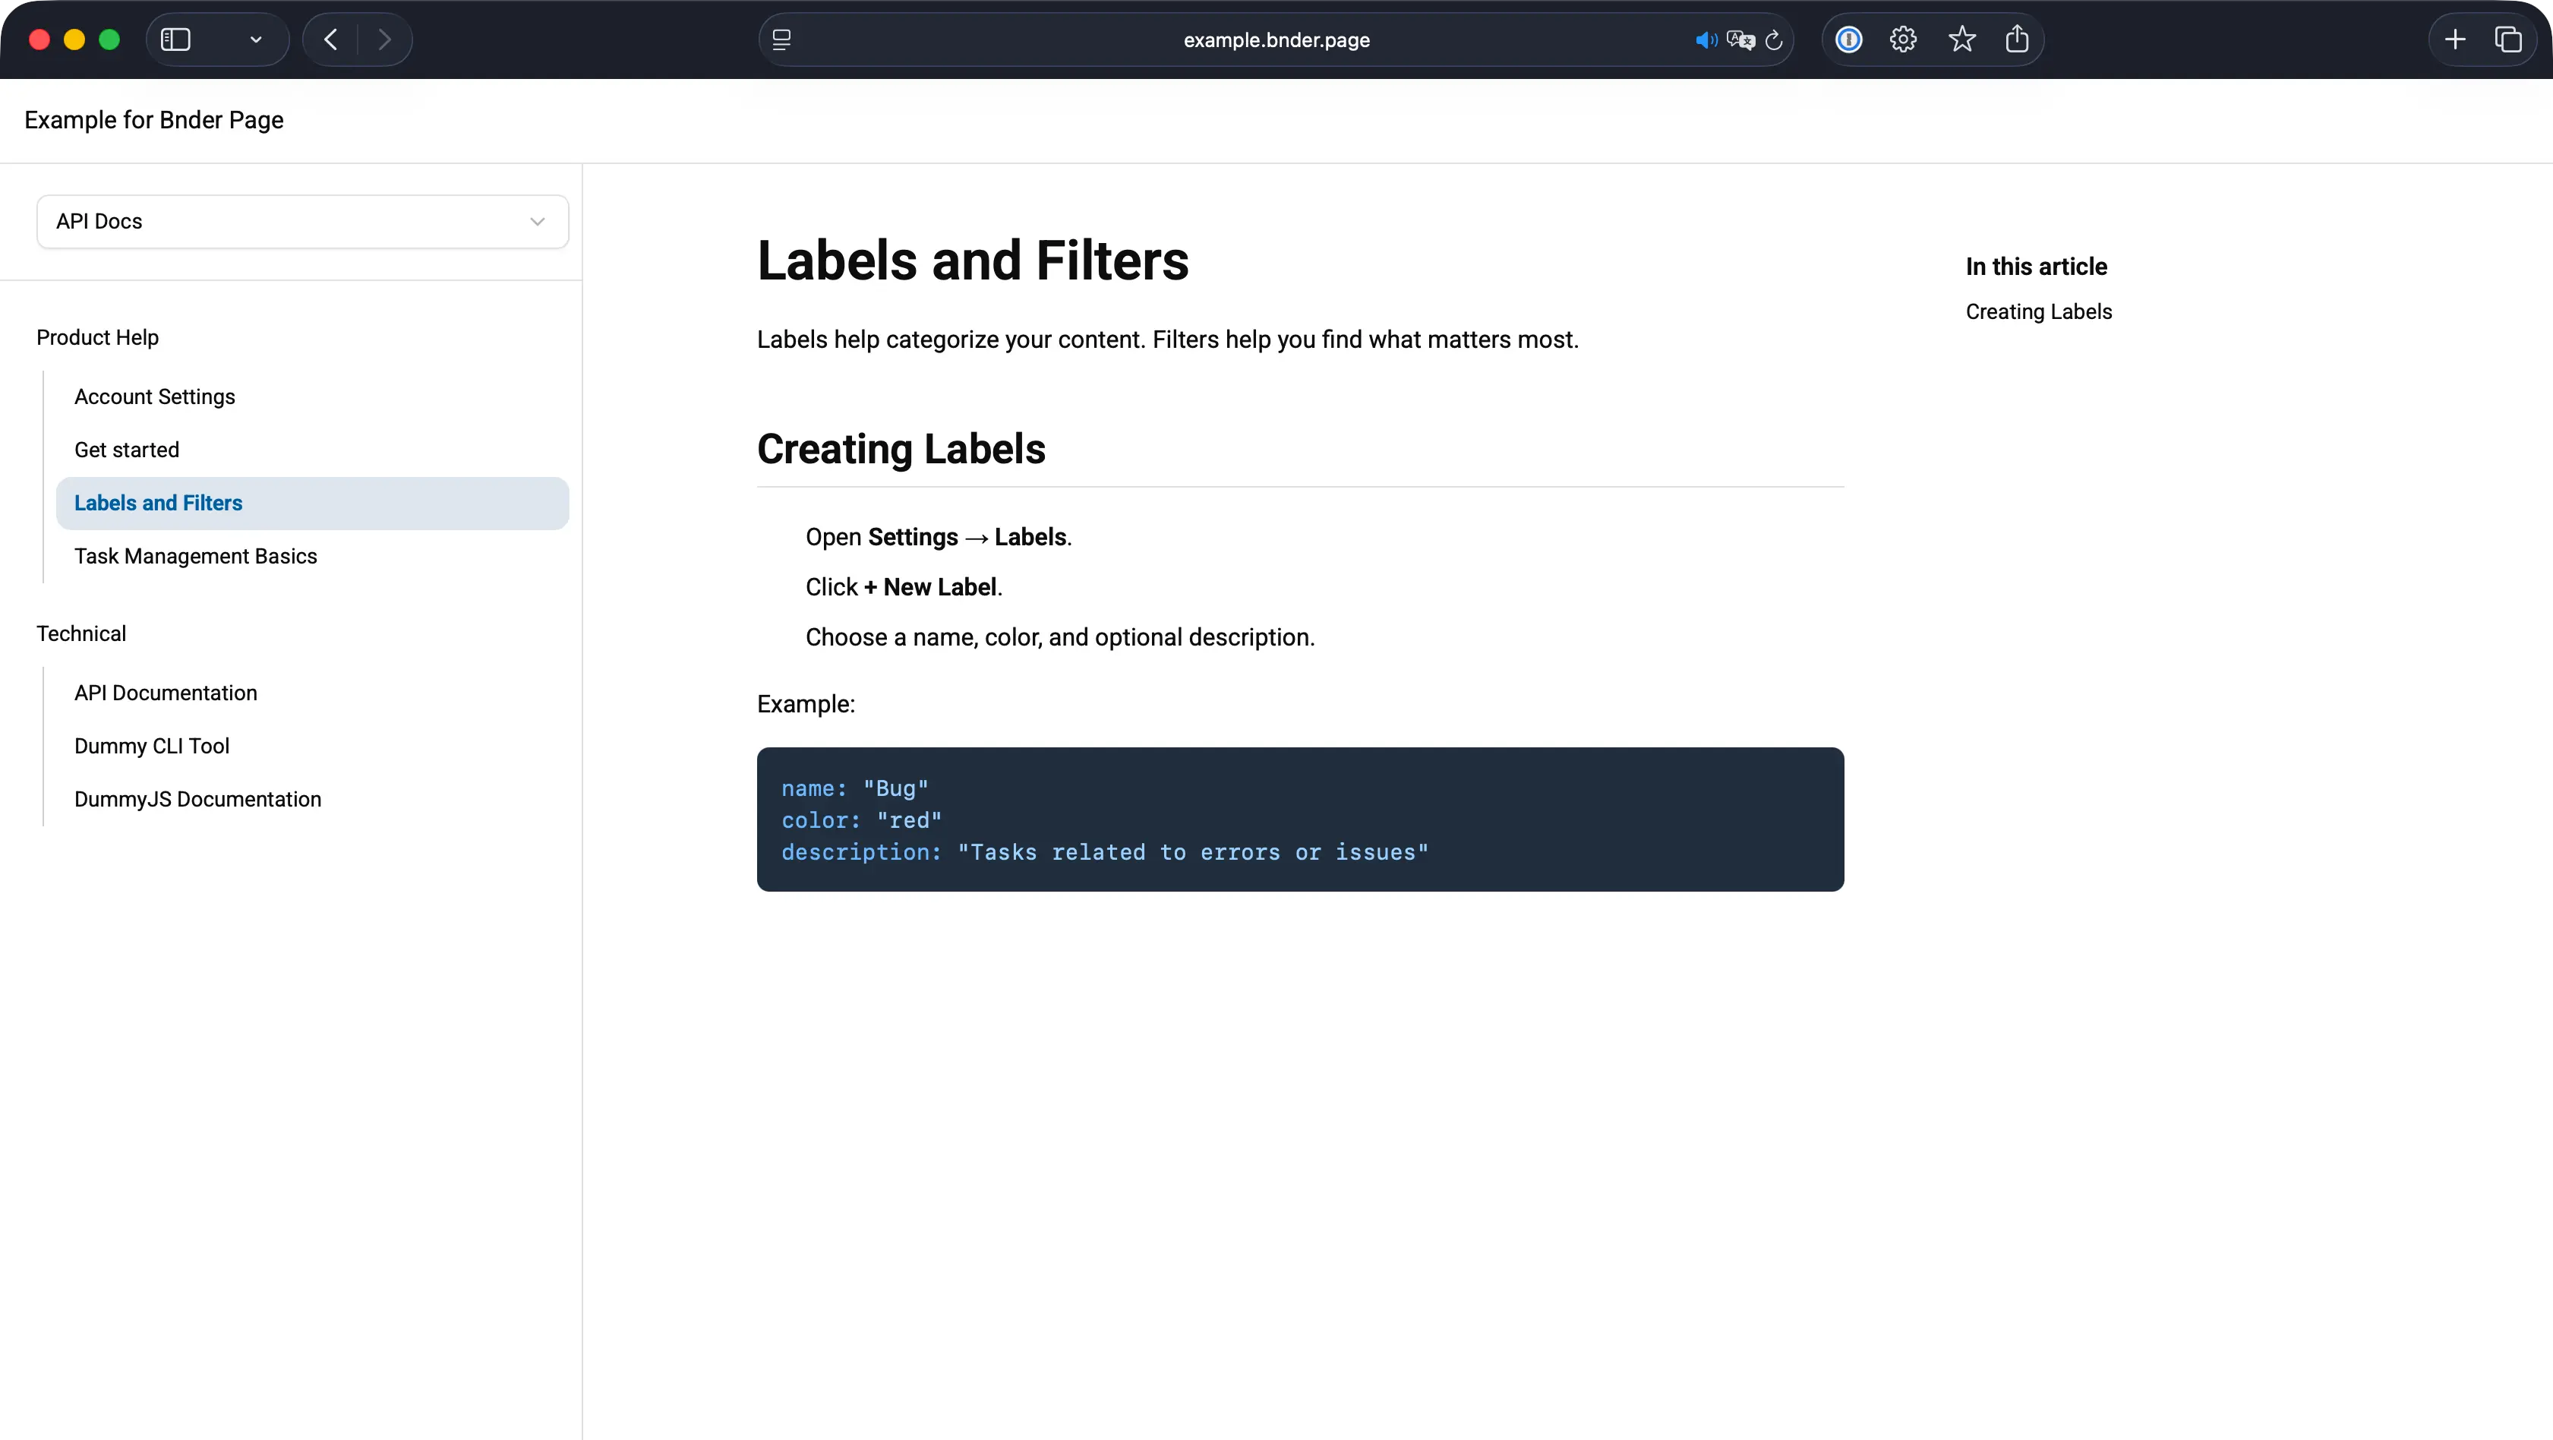Viewport: 2553px width, 1440px height.
Task: Open the website settings icon in address bar
Action: (x=782, y=39)
